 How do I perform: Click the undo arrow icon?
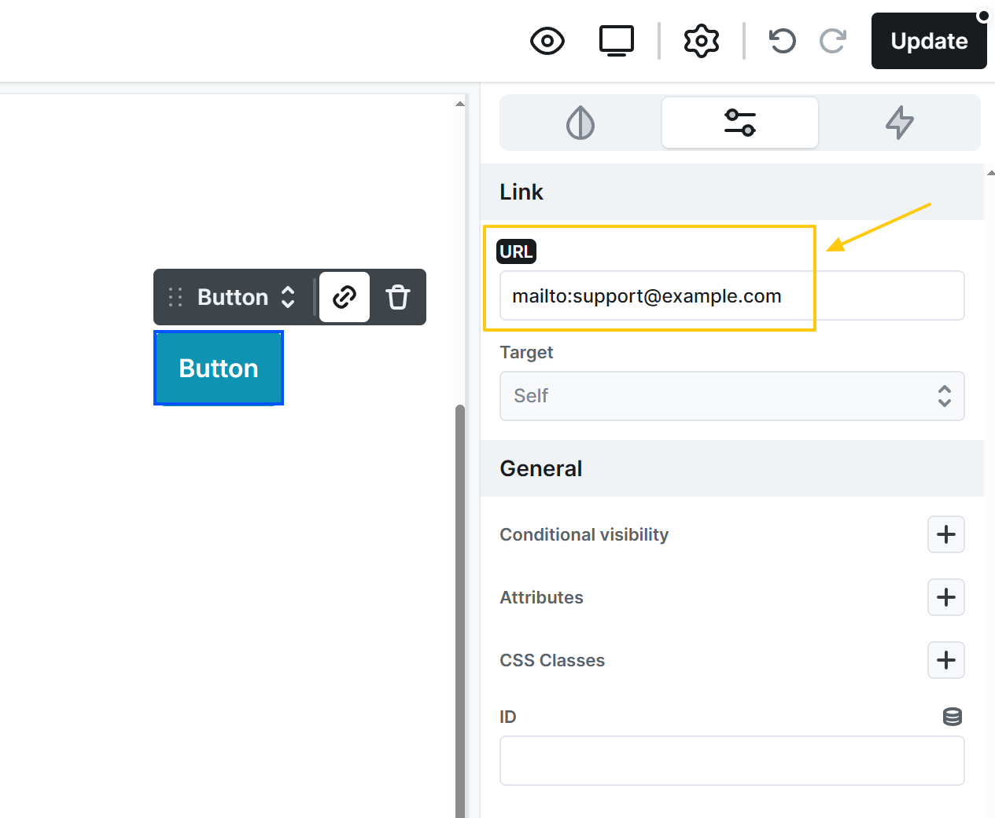click(x=782, y=41)
